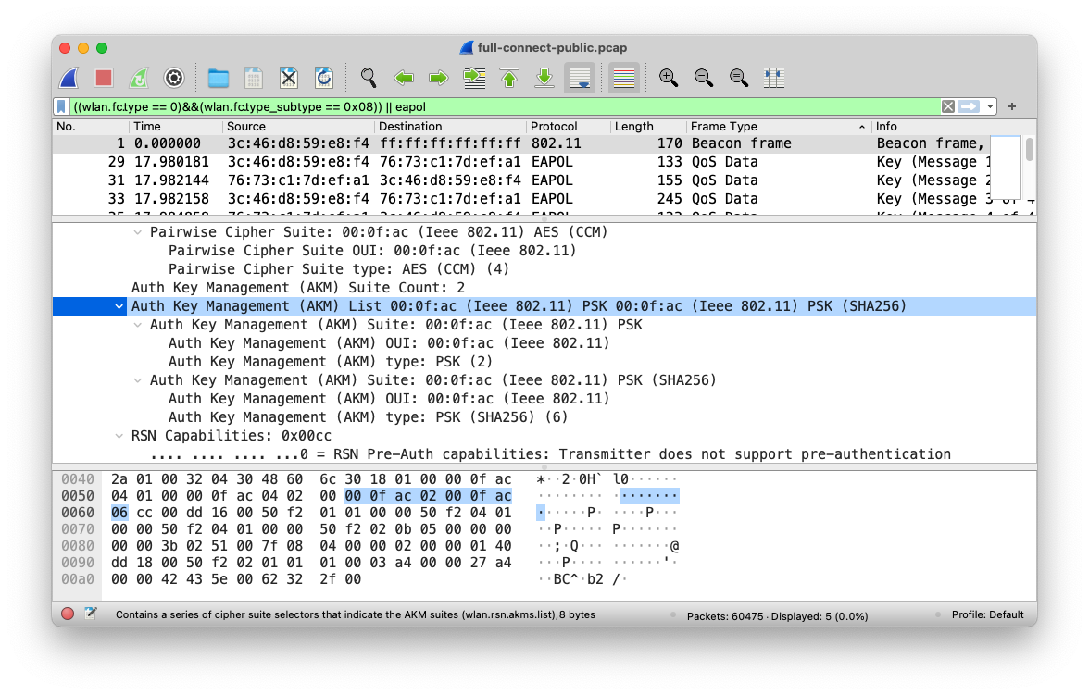Image resolution: width=1089 pixels, height=695 pixels.
Task: Click the red Stop capture button
Action: 104,78
